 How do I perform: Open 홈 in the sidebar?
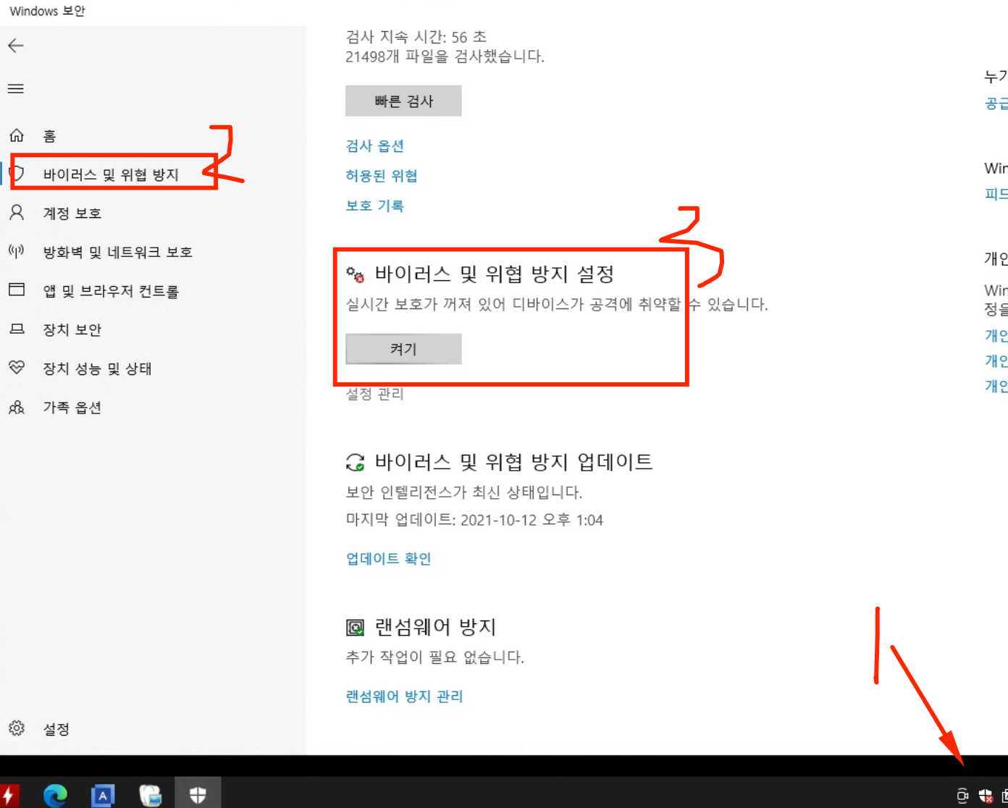tap(49, 136)
